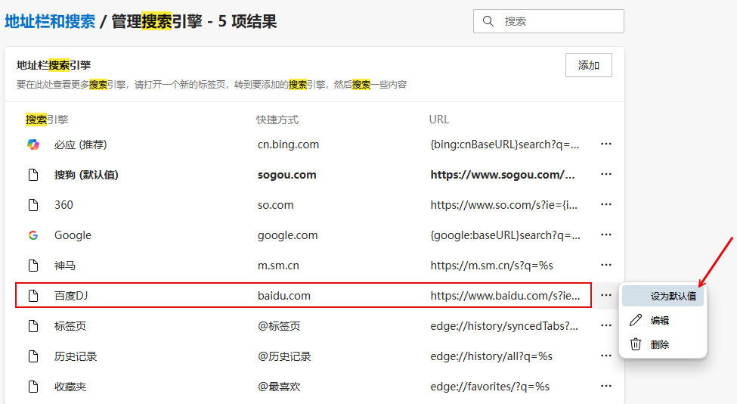737x404 pixels.
Task: Click the trash icon next to 删除
Action: coord(636,344)
